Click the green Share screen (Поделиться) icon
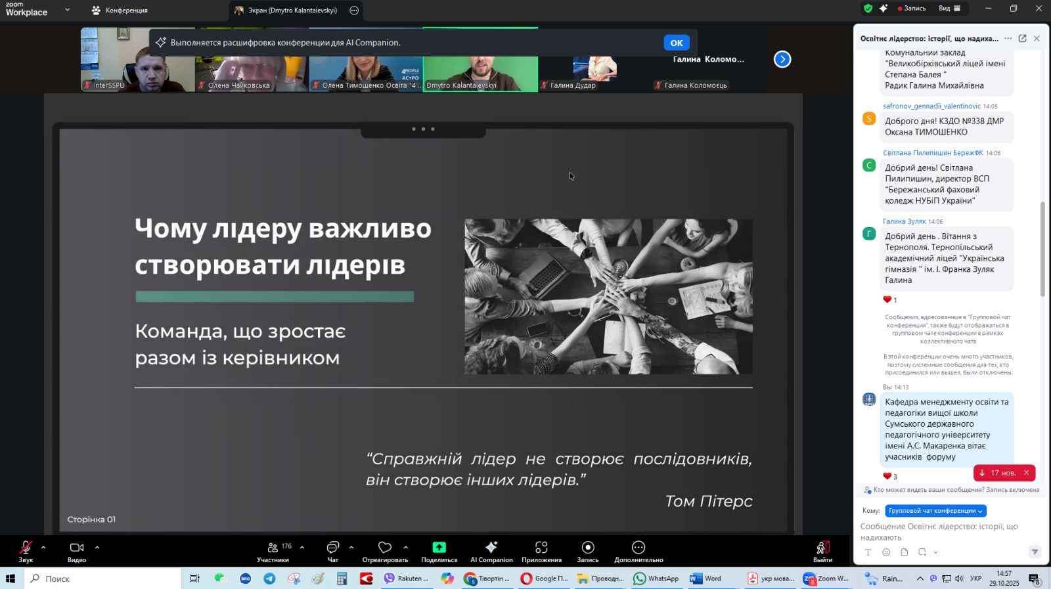The width and height of the screenshot is (1051, 589). tap(439, 548)
